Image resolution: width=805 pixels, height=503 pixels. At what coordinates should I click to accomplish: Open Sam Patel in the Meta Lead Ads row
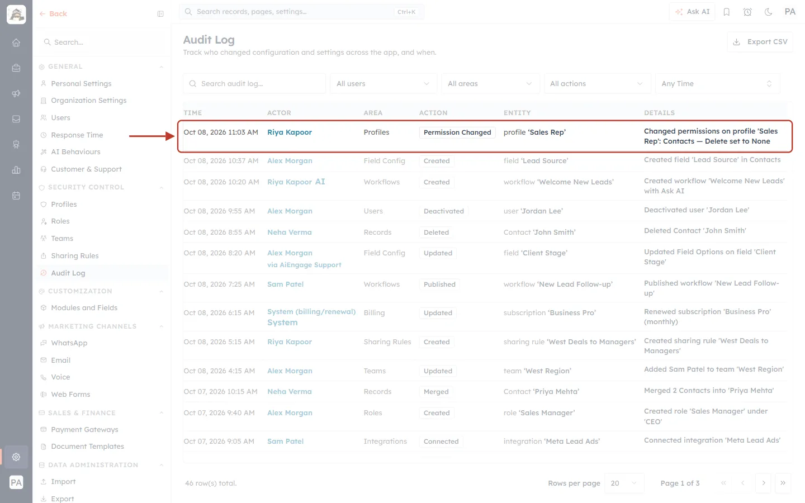(x=285, y=442)
